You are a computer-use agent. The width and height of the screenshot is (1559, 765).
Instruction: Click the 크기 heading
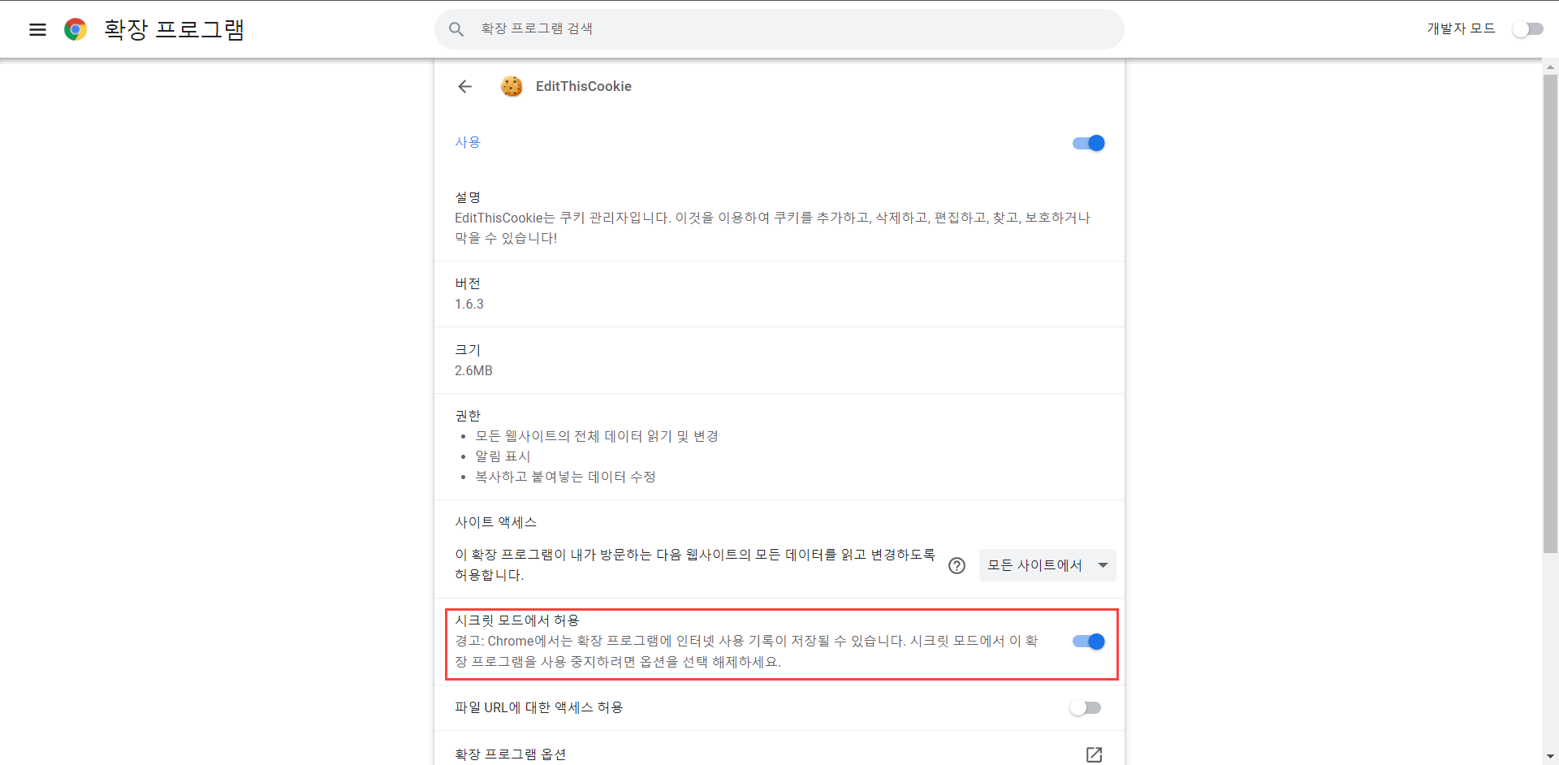[x=468, y=350]
